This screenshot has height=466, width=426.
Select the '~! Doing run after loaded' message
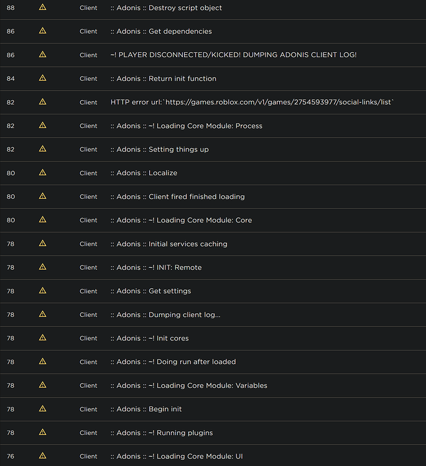tap(173, 362)
